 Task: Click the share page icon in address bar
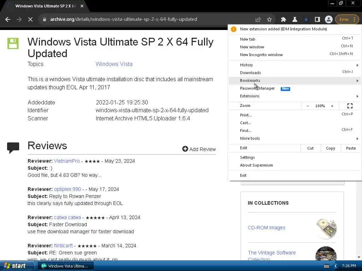[x=258, y=20]
